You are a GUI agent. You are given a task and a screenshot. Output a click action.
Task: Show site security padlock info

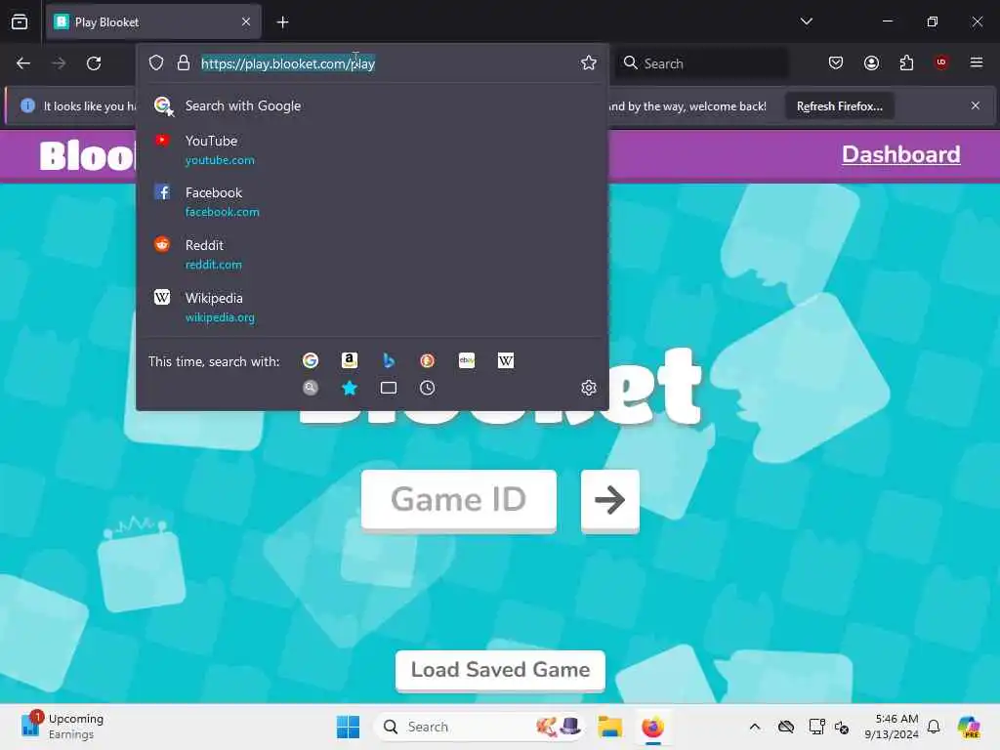tap(184, 62)
